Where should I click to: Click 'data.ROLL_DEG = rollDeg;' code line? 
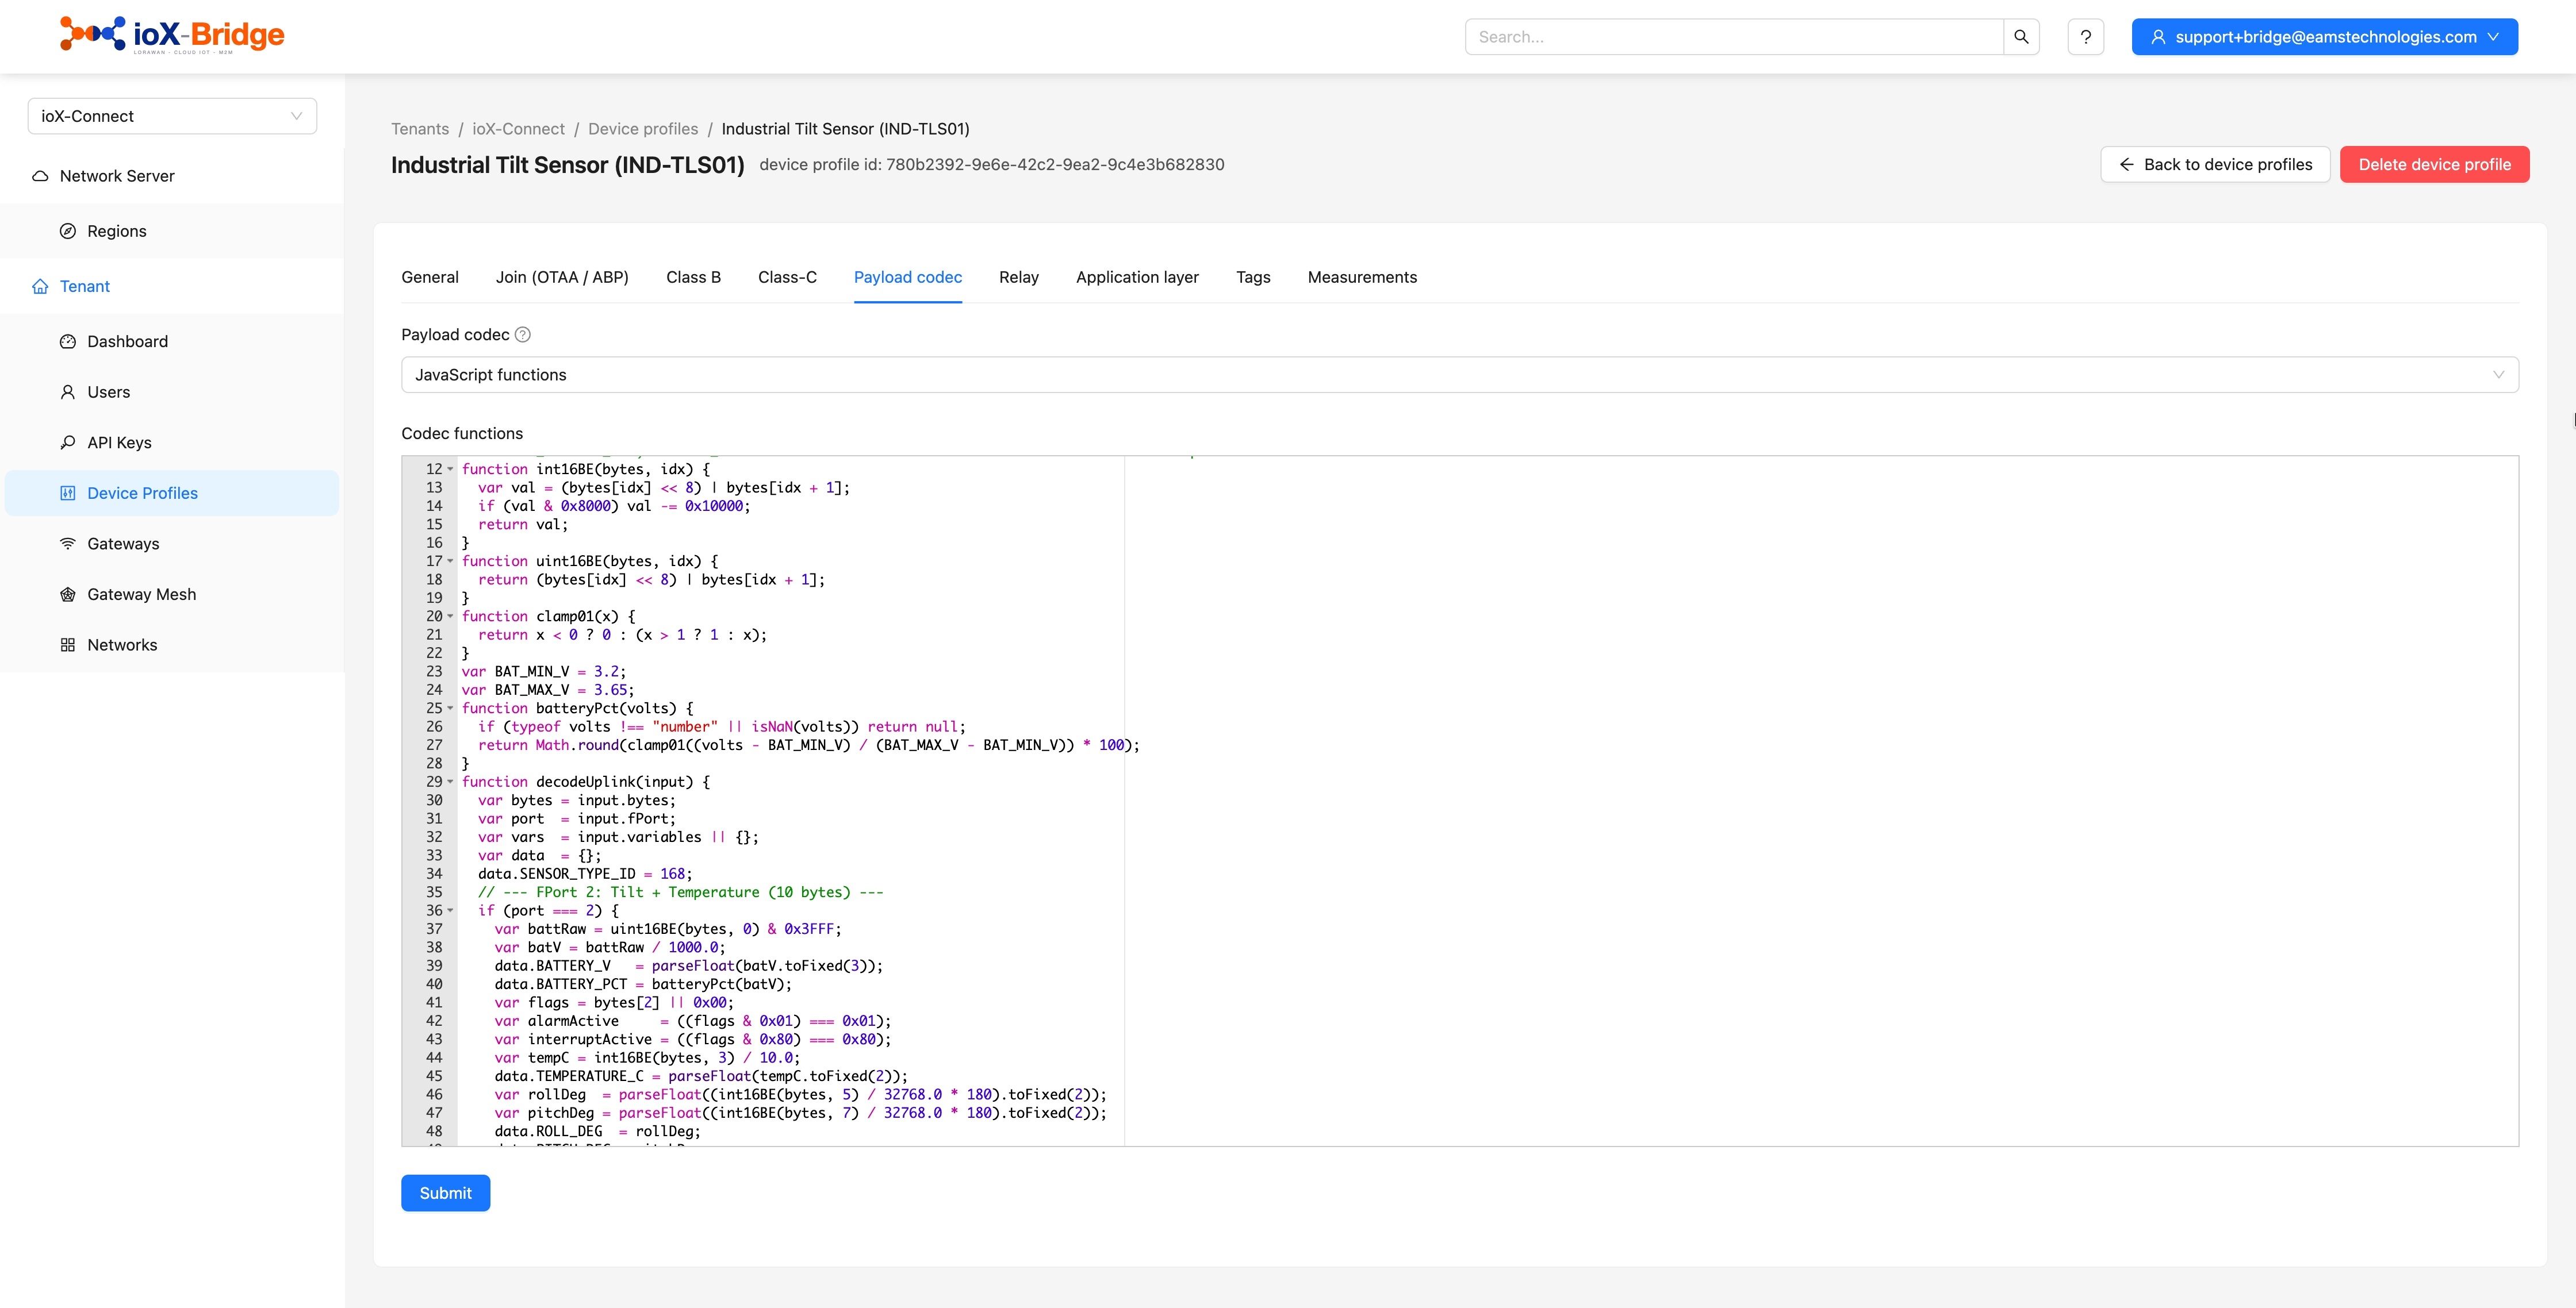point(597,1132)
